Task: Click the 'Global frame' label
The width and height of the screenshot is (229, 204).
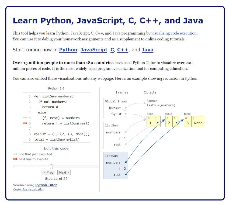Action: tap(116, 101)
